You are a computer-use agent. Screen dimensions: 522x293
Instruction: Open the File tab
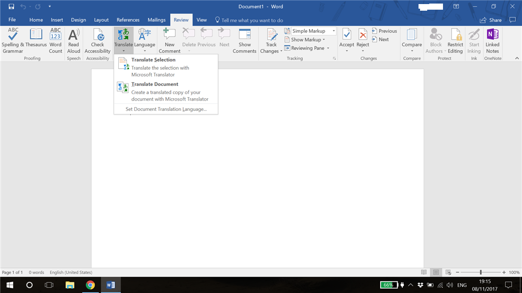click(12, 20)
